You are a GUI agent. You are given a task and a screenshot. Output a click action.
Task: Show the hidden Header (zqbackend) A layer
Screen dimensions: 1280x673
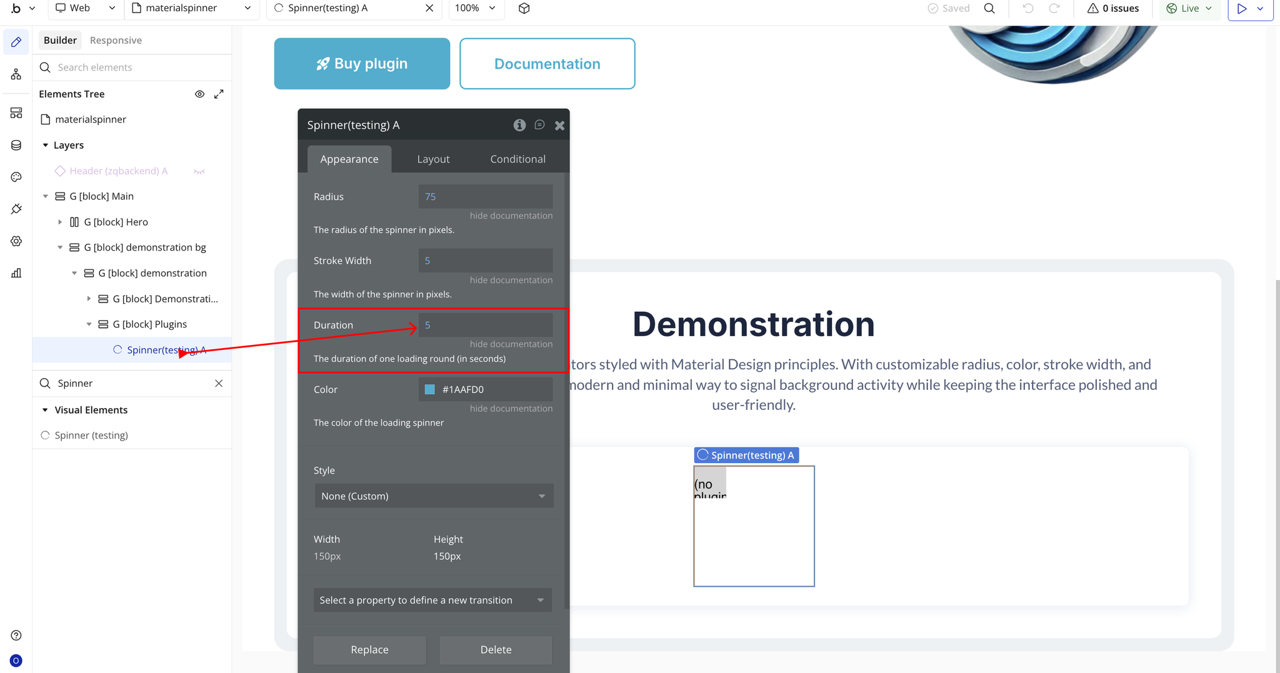coord(199,171)
